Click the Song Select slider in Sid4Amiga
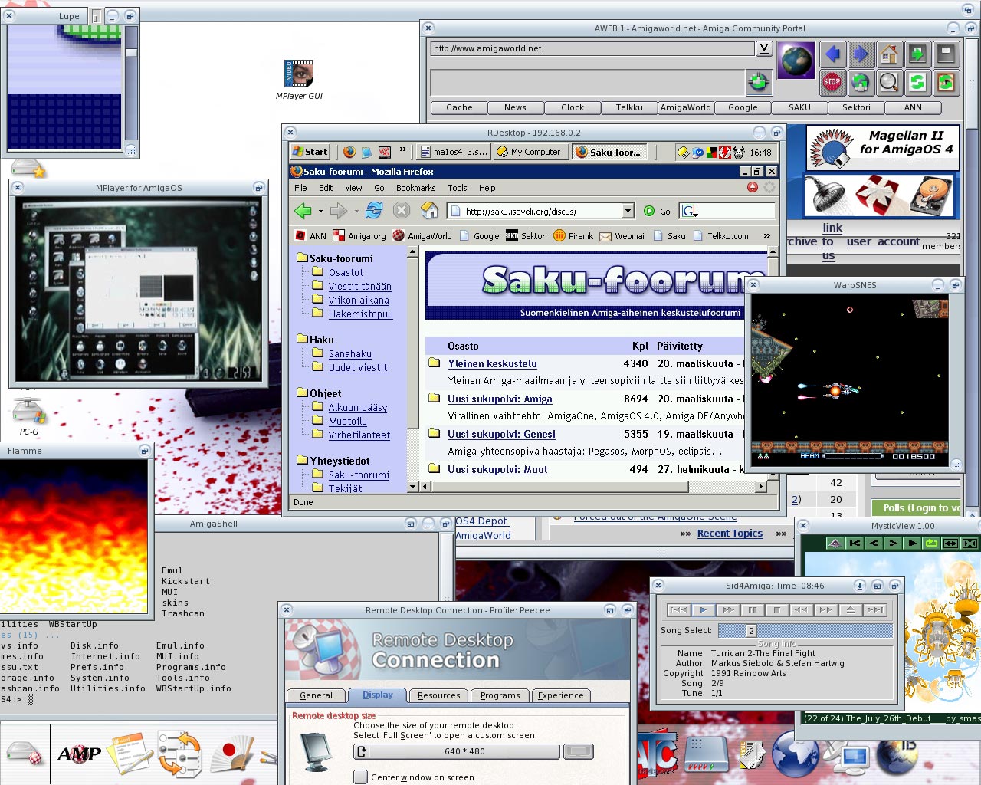 (804, 630)
